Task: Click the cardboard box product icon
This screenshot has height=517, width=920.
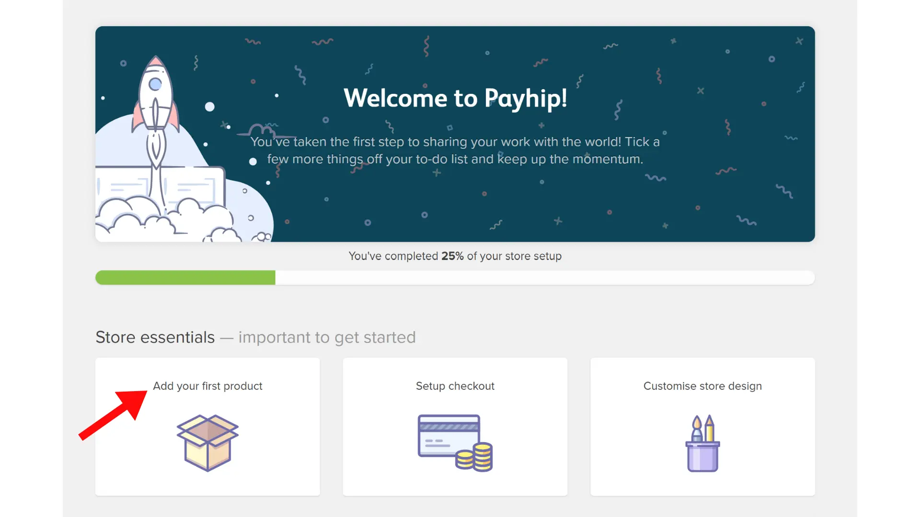Action: pyautogui.click(x=207, y=443)
